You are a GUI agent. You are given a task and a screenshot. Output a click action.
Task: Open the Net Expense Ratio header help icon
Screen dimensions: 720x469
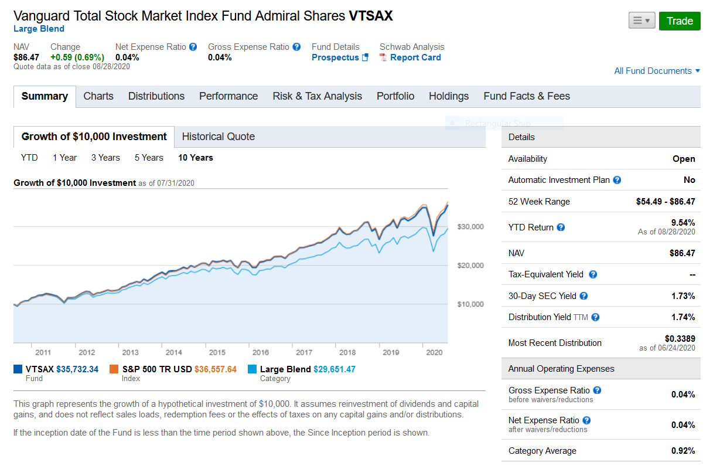pos(193,47)
